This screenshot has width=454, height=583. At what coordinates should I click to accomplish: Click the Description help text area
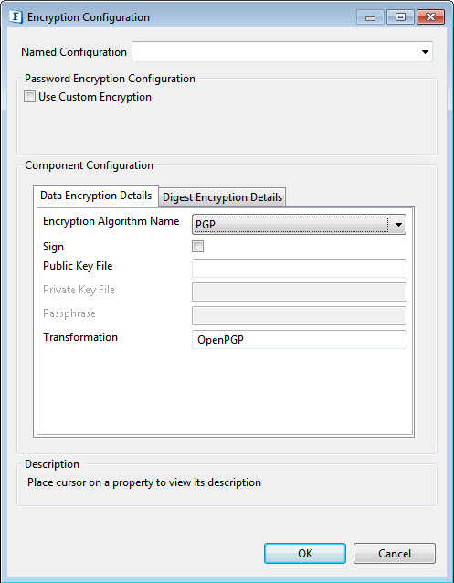tap(144, 482)
